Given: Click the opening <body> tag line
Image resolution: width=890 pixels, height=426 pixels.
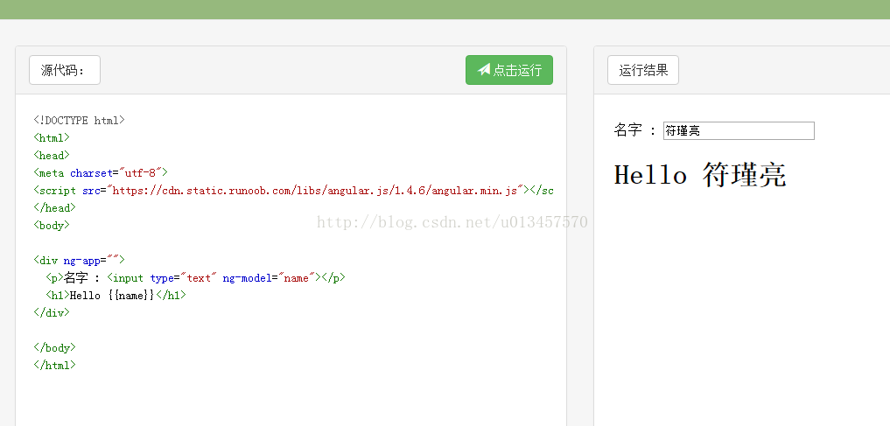Looking at the screenshot, I should [52, 225].
